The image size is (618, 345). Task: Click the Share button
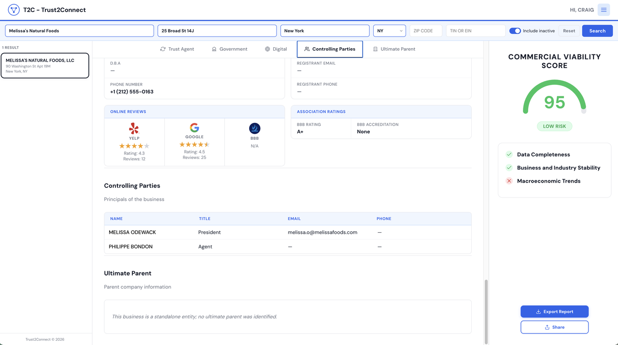click(554, 327)
